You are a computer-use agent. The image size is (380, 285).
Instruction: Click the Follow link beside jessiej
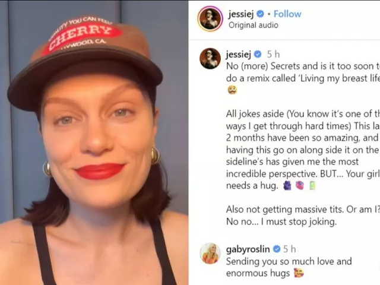point(287,14)
